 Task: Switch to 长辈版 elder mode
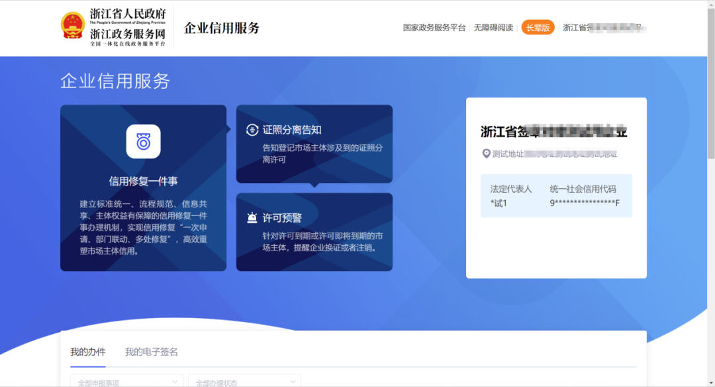(x=538, y=28)
